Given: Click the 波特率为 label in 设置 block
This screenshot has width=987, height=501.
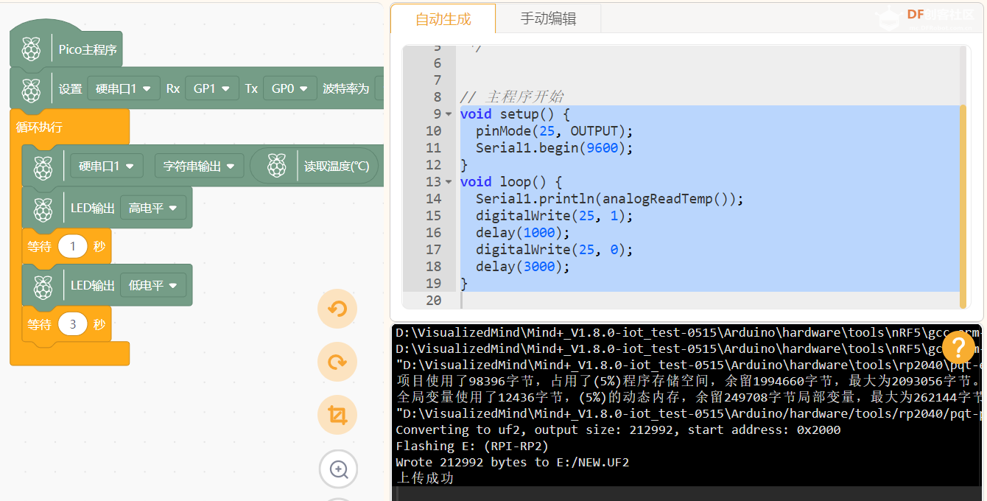Looking at the screenshot, I should coord(345,88).
